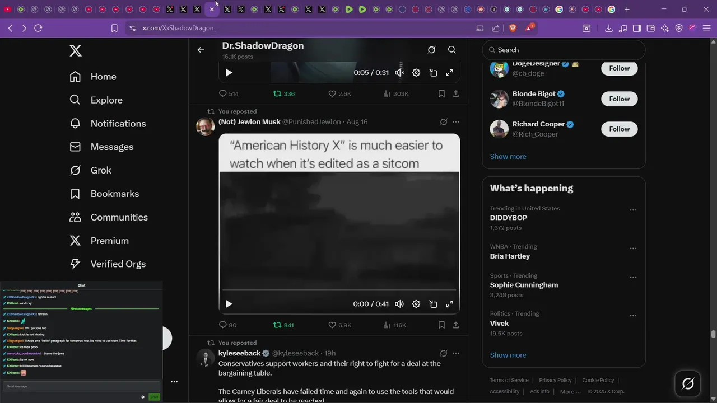Image resolution: width=717 pixels, height=403 pixels.
Task: Toggle picture-in-picture on 0:31 video
Action: [433, 73]
